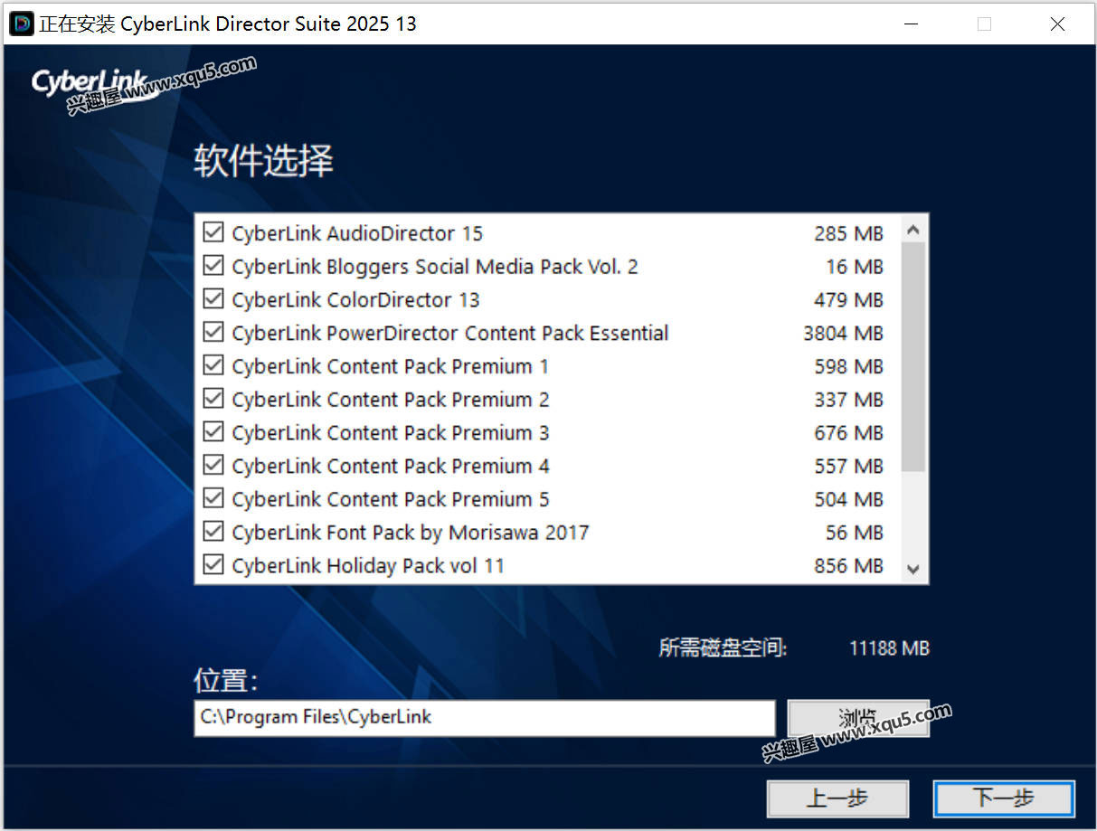The height and width of the screenshot is (831, 1097).
Task: Select the Font Pack by Morisawa 2017 label
Action: coord(411,533)
